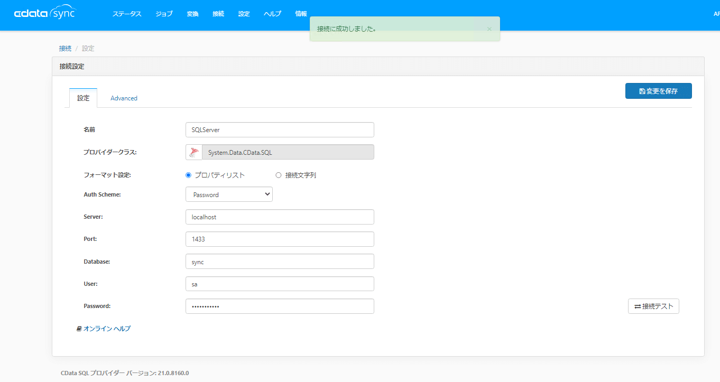Select the 接続文字列 radio button
Image resolution: width=720 pixels, height=382 pixels.
(279, 175)
